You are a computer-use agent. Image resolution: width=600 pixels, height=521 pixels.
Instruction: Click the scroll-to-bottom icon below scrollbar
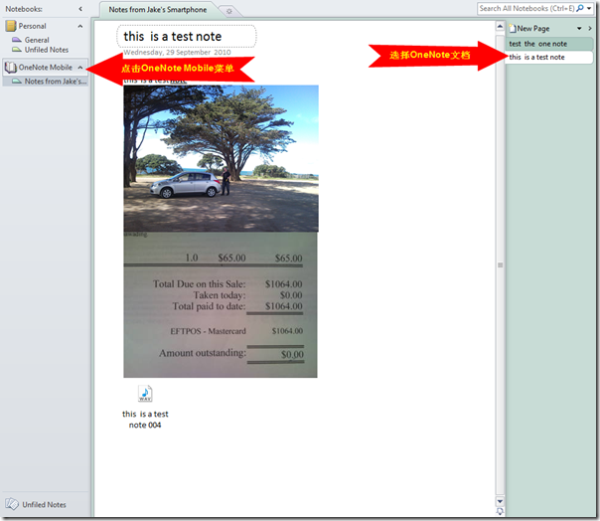[500, 511]
